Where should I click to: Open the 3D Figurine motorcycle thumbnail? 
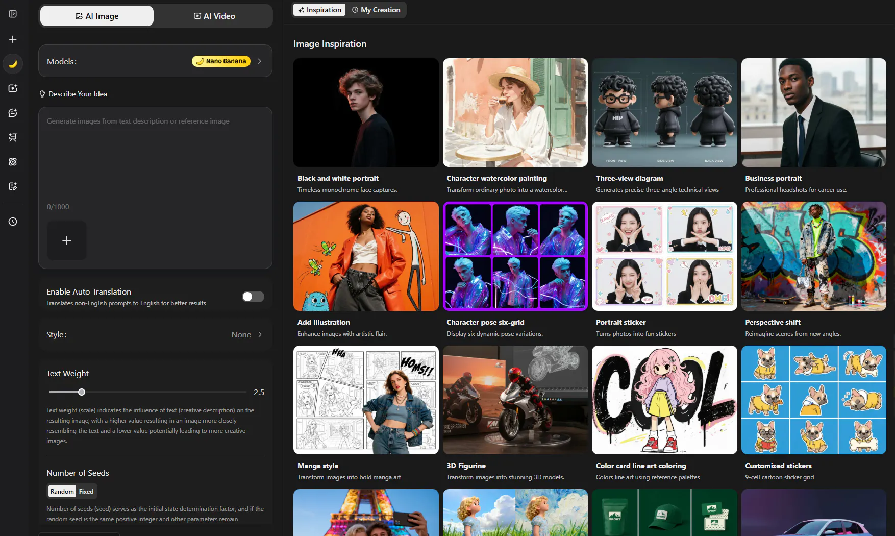coord(515,400)
